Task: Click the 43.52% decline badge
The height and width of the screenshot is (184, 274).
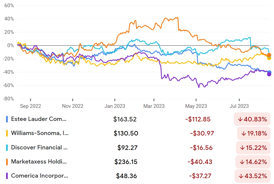Action: pyautogui.click(x=252, y=176)
